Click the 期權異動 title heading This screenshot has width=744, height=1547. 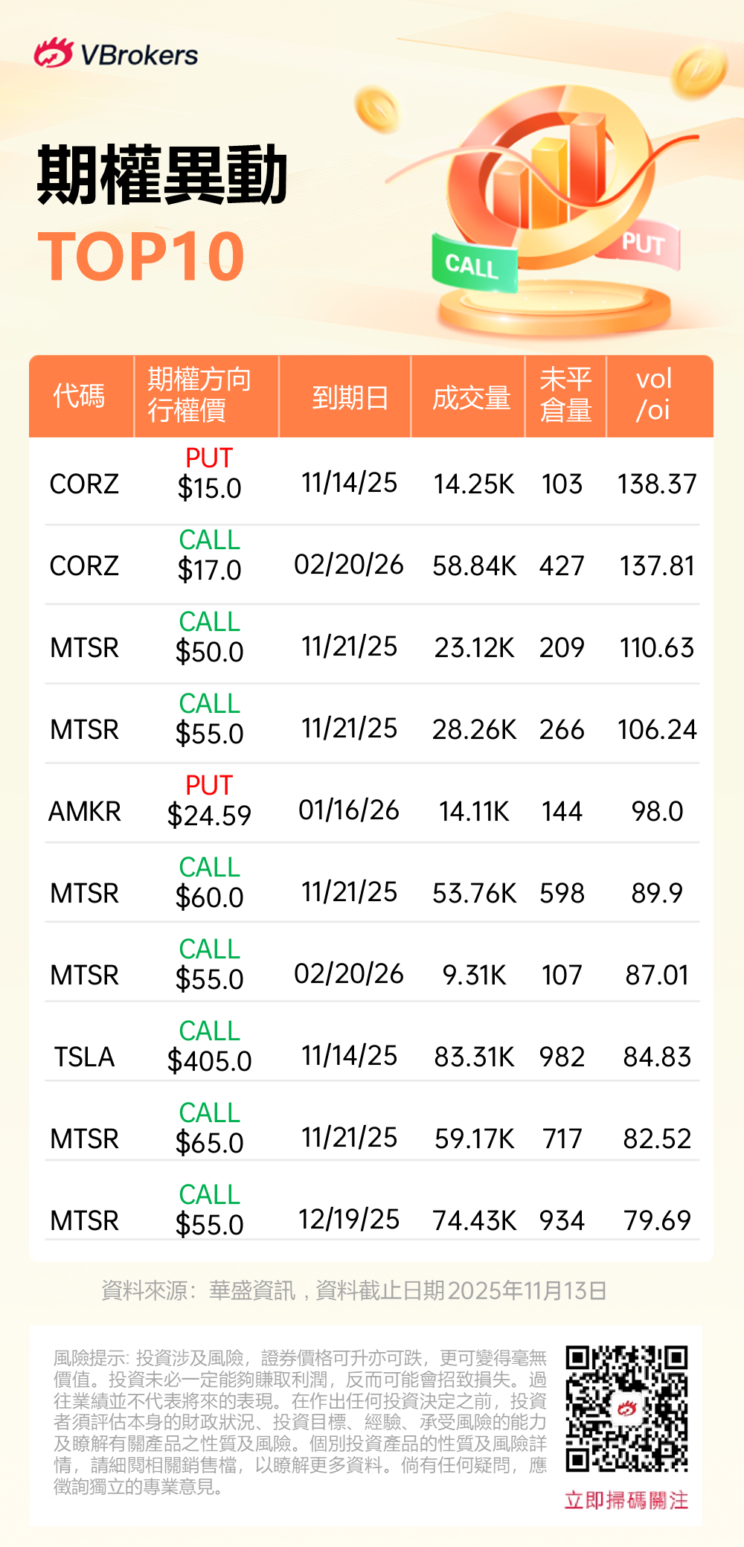pos(162,176)
